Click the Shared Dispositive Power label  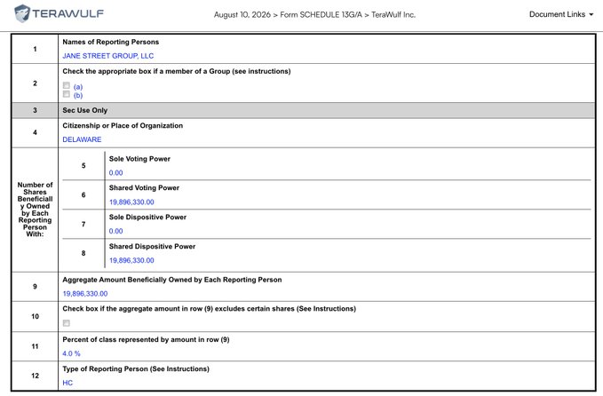point(152,247)
